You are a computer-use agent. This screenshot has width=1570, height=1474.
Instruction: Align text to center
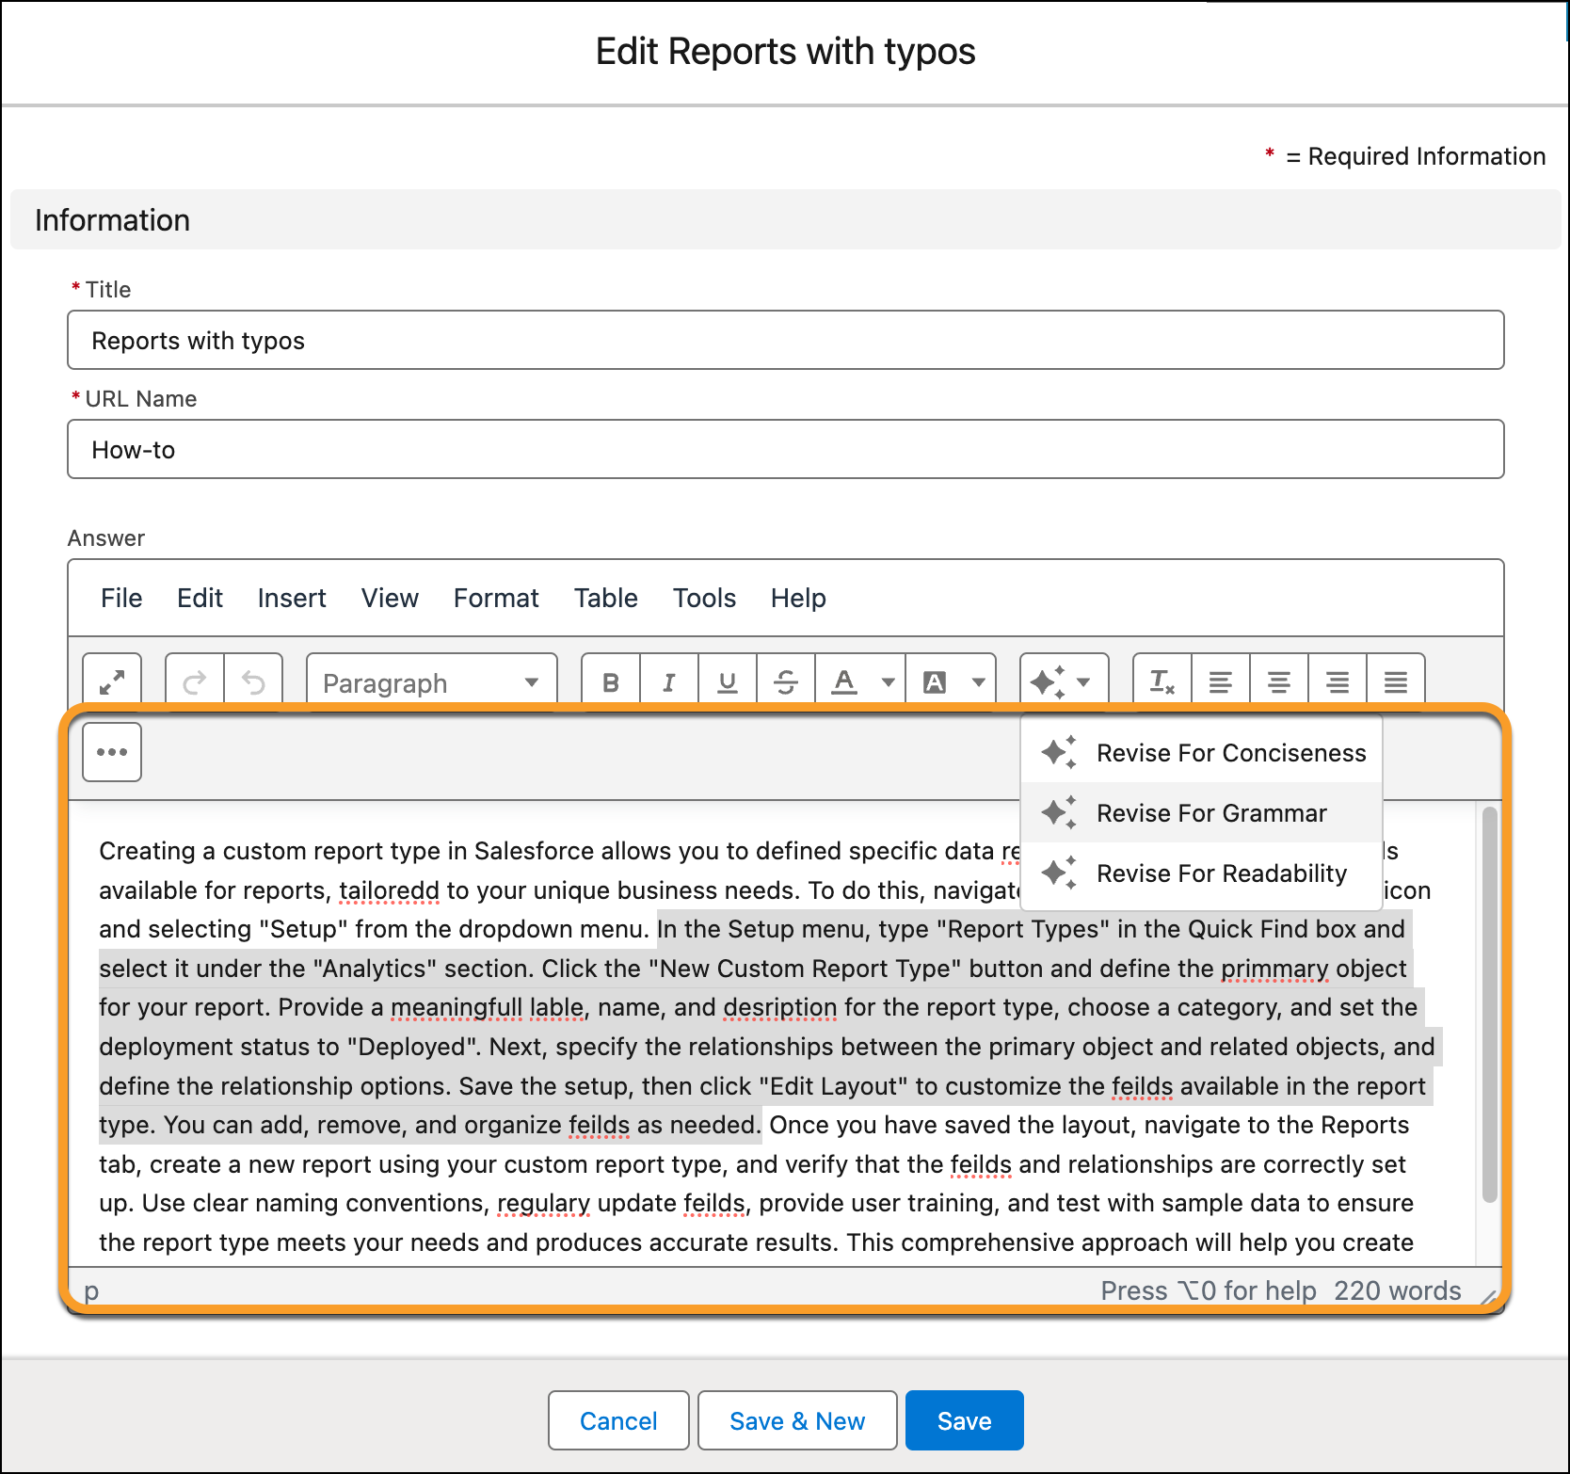tap(1278, 681)
